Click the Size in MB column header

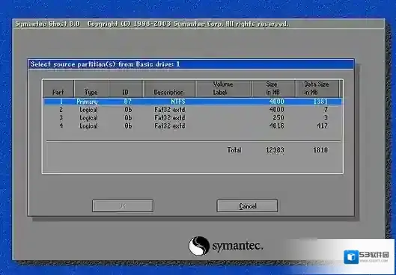pyautogui.click(x=273, y=88)
